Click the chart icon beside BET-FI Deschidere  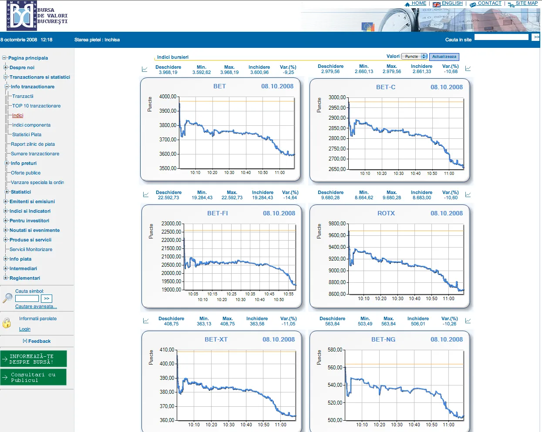(146, 194)
